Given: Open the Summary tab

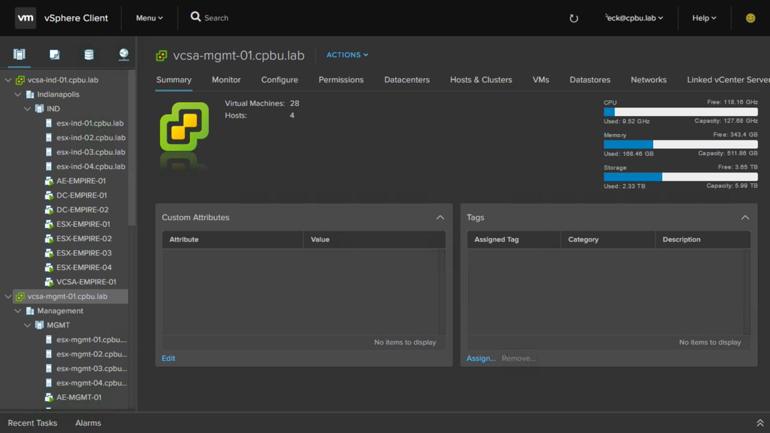Looking at the screenshot, I should [x=174, y=80].
